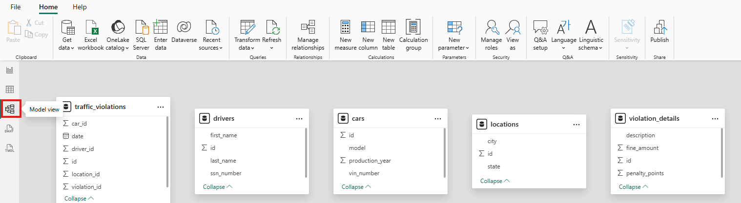Open DAX query view in sidebar
The width and height of the screenshot is (741, 203).
point(9,129)
